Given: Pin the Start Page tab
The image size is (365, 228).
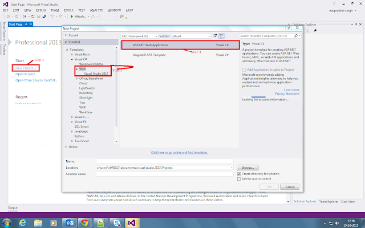Looking at the screenshot, I should pos(26,24).
